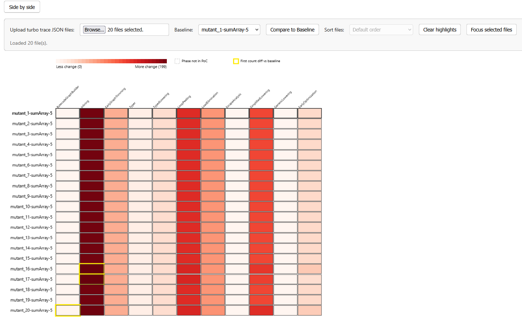This screenshot has height=322, width=522.
Task: Click the mutant_4-sumArray-5 row label
Action: pyautogui.click(x=32, y=144)
